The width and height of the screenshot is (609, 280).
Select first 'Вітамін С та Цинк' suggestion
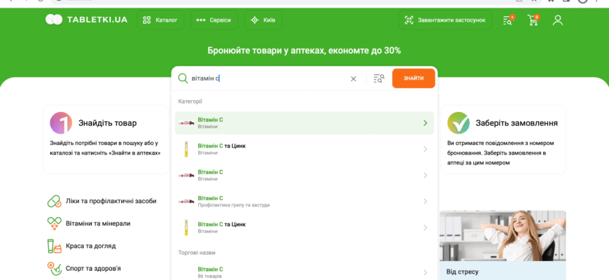coord(304,149)
